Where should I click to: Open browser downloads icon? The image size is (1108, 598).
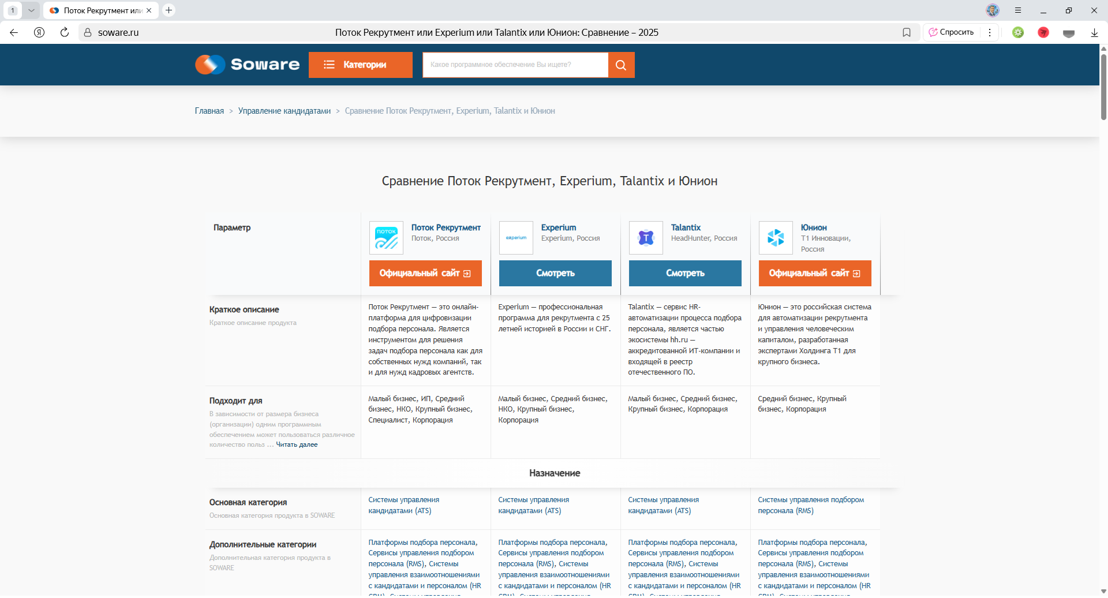point(1094,32)
